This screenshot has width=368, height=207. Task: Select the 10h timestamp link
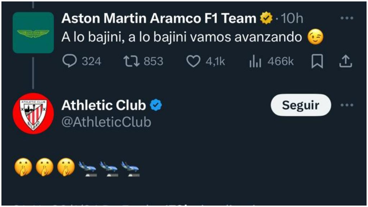pos(293,17)
